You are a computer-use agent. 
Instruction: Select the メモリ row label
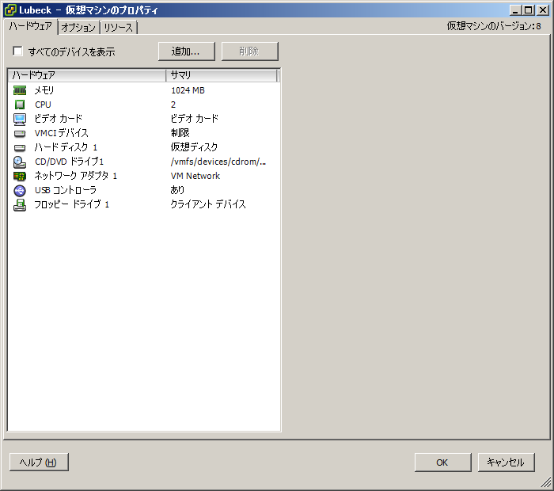click(44, 90)
